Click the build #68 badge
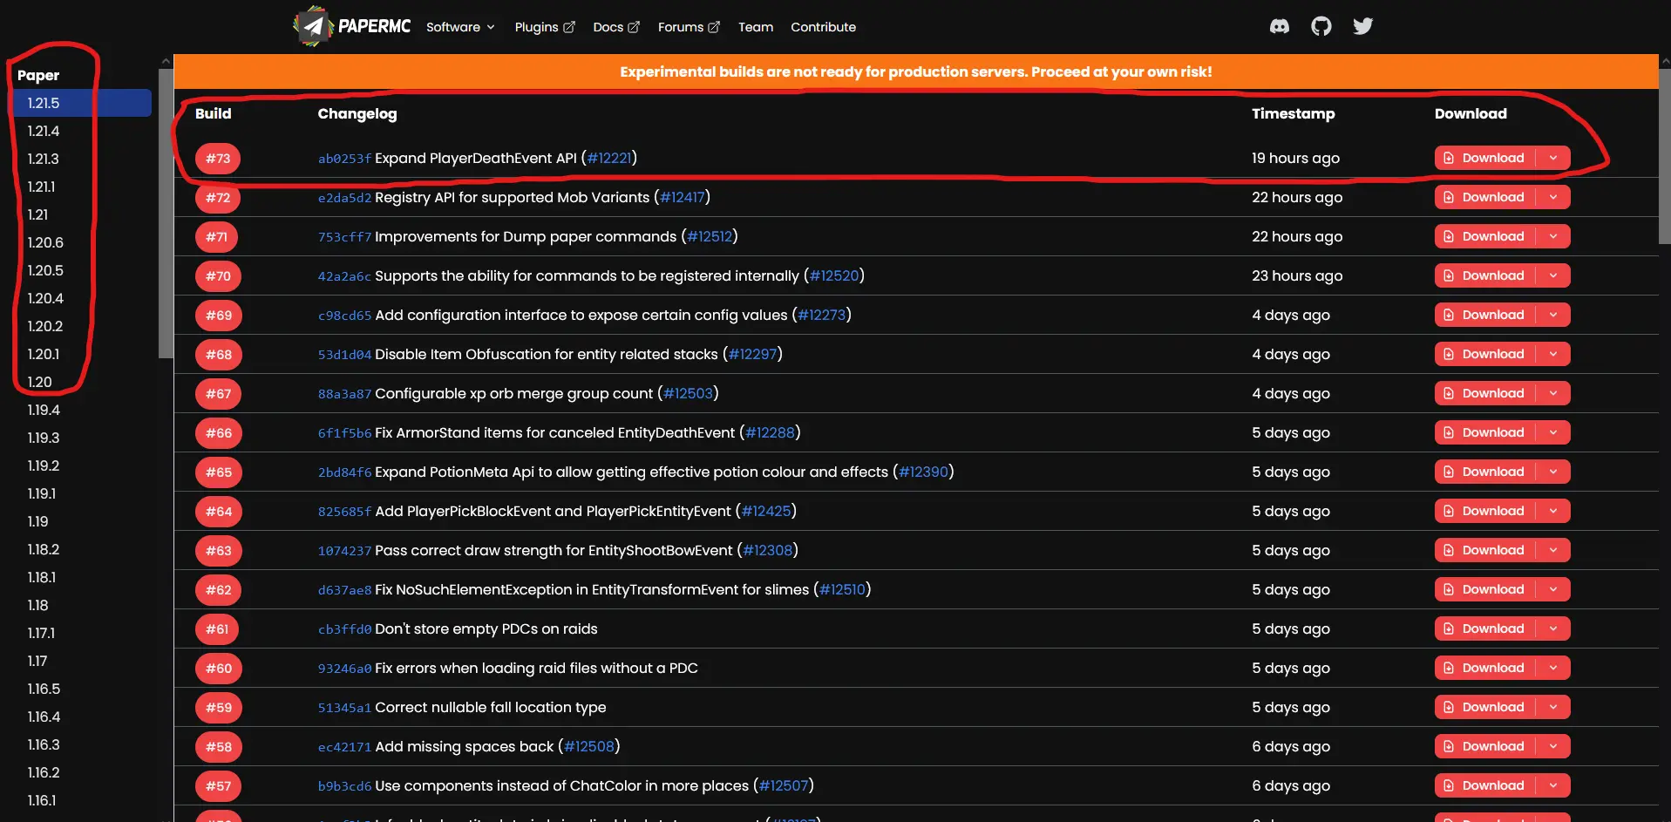Screen dimensions: 1671x822 [218, 355]
